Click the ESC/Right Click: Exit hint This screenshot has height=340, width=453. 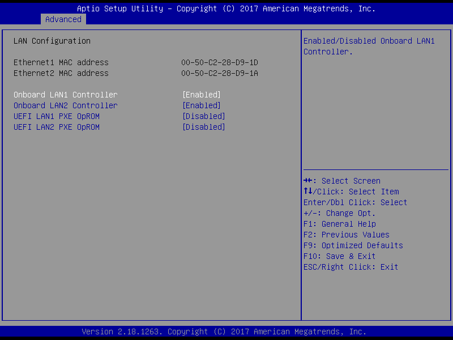coord(351,267)
